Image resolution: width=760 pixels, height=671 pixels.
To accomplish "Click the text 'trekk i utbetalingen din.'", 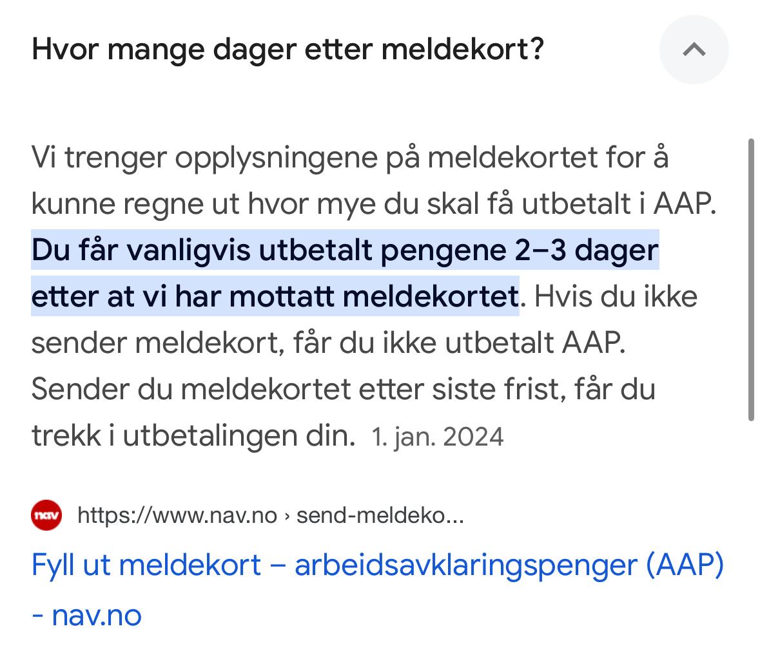I will click(x=193, y=436).
